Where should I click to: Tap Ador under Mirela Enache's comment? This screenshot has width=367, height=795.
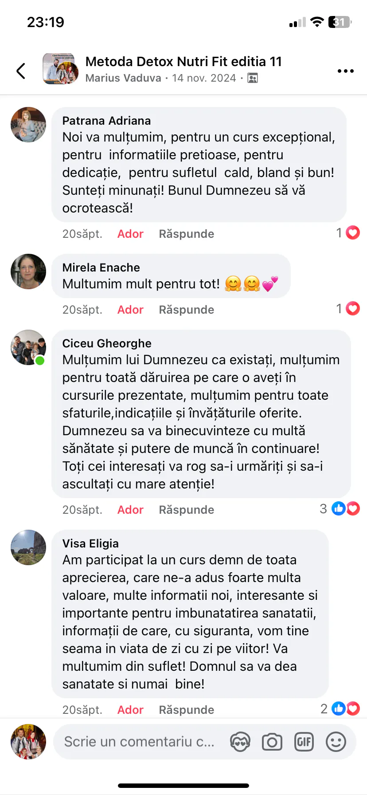[130, 310]
